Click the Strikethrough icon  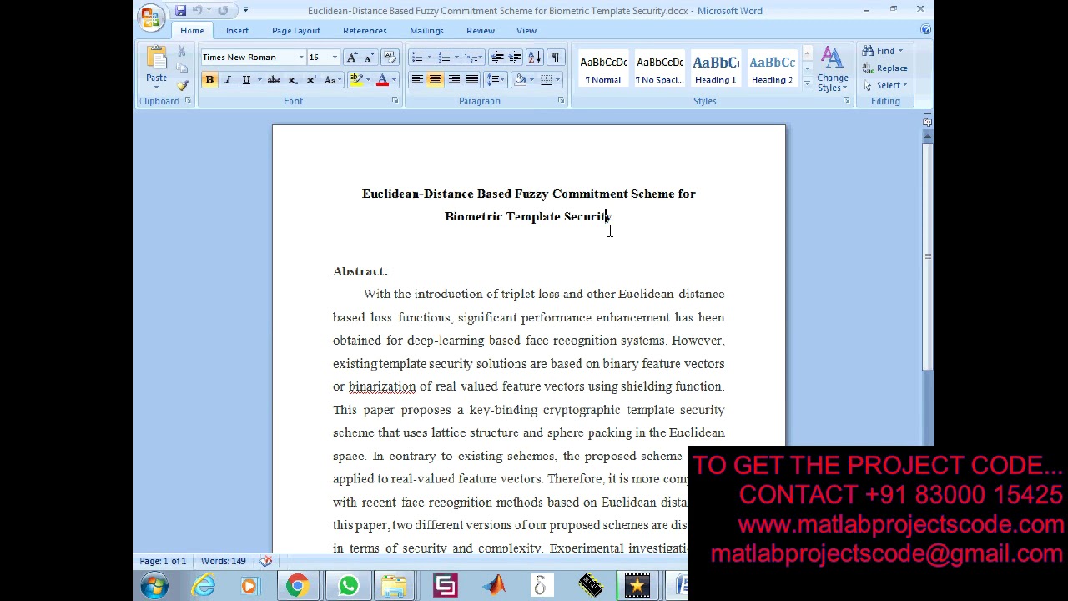click(274, 80)
